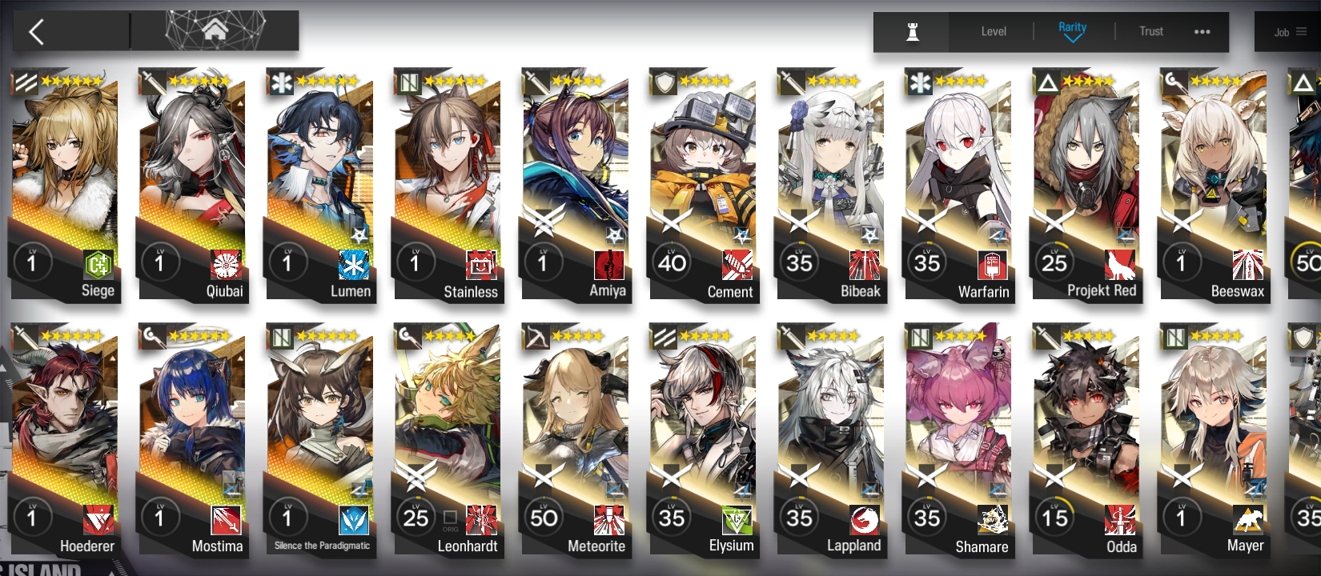Open the home network icon
Image resolution: width=1321 pixels, height=576 pixels.
click(215, 30)
